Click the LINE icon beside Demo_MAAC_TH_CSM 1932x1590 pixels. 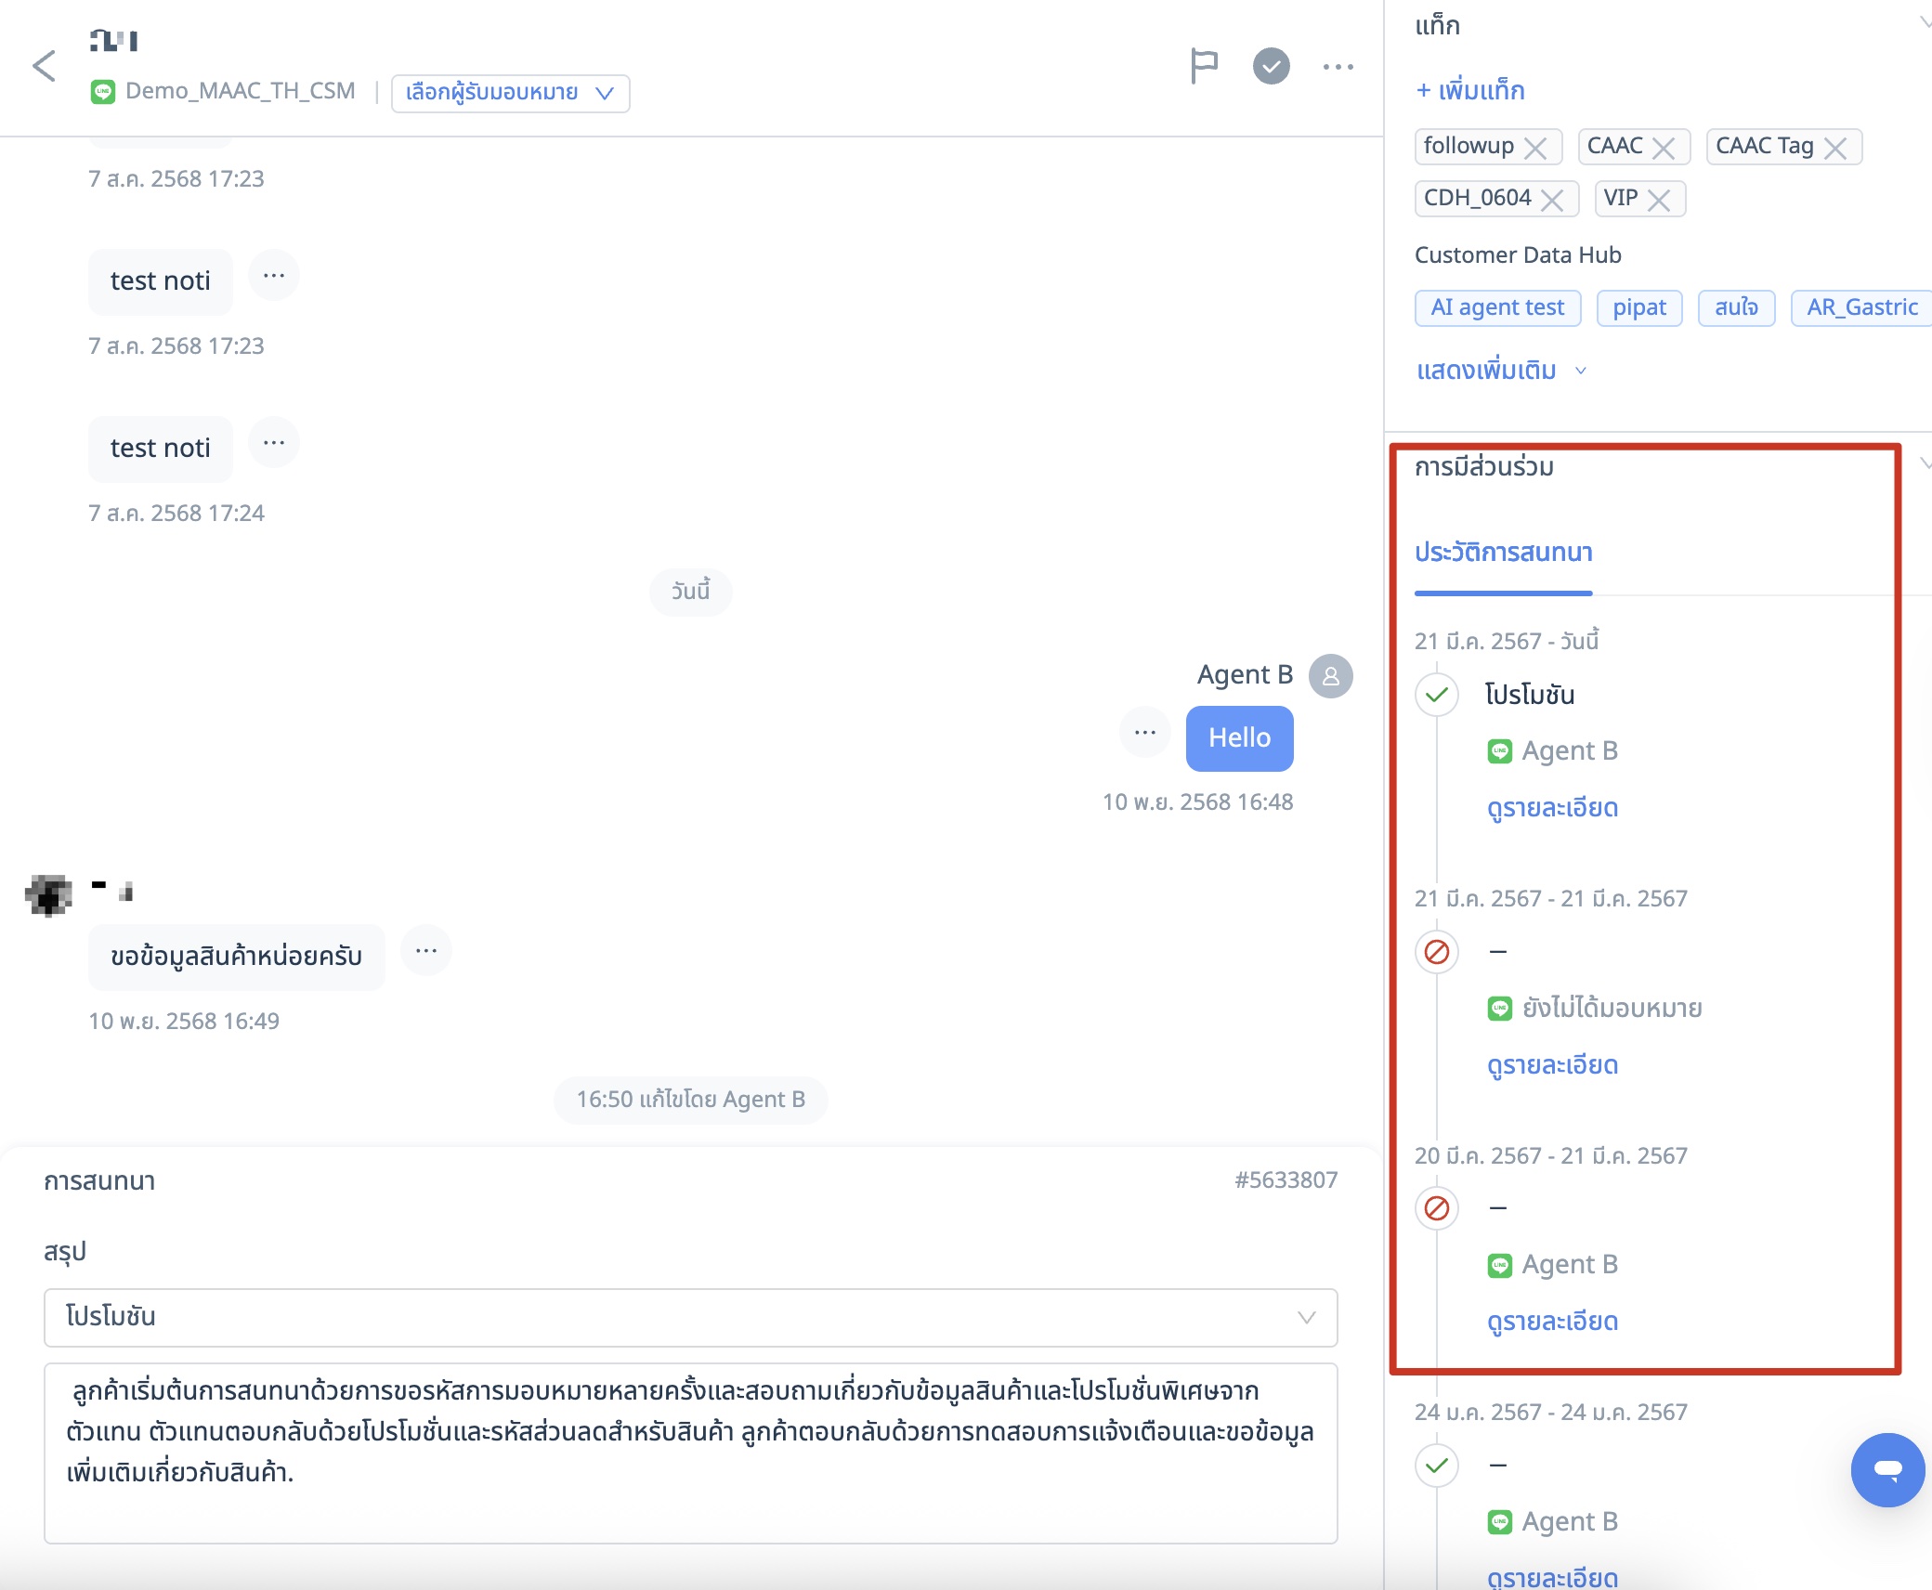point(102,91)
